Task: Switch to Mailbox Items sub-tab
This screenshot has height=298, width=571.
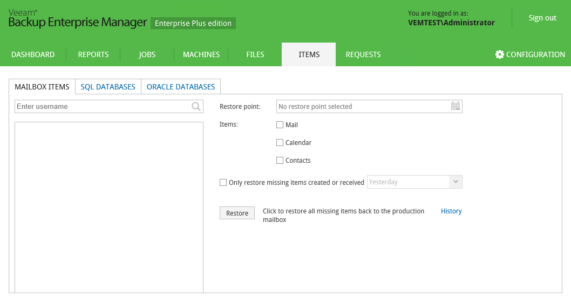Action: point(42,87)
